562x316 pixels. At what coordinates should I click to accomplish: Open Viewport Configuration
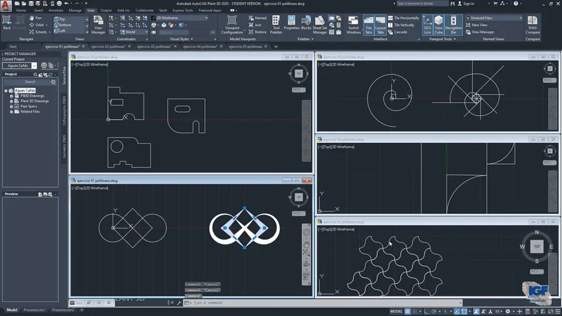pyautogui.click(x=233, y=25)
